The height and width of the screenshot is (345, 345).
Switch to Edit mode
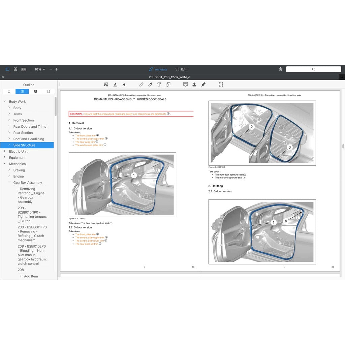coord(181,69)
